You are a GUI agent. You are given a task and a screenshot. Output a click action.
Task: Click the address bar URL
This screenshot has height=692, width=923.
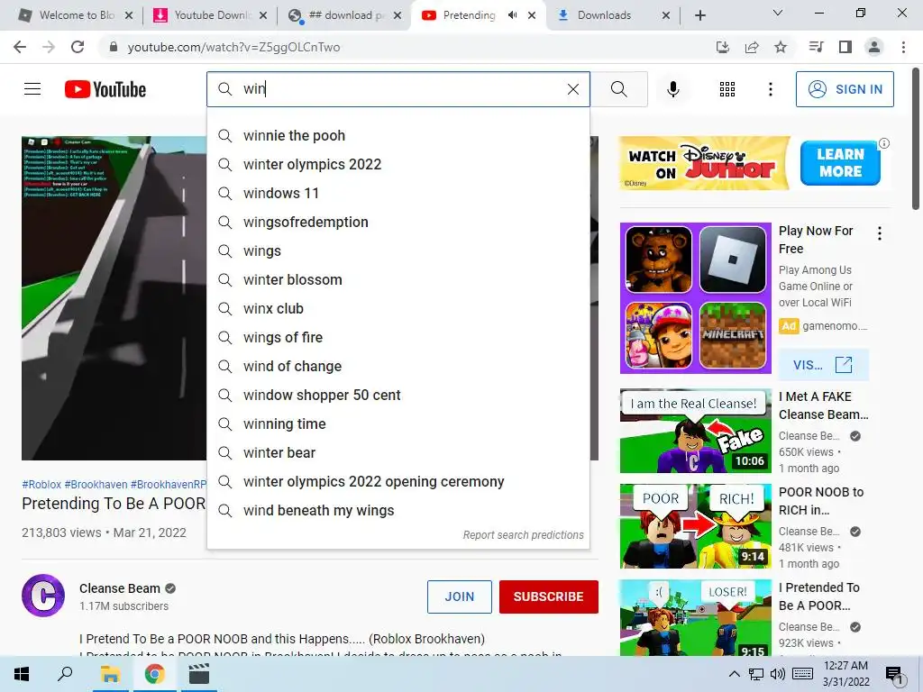[x=233, y=47]
